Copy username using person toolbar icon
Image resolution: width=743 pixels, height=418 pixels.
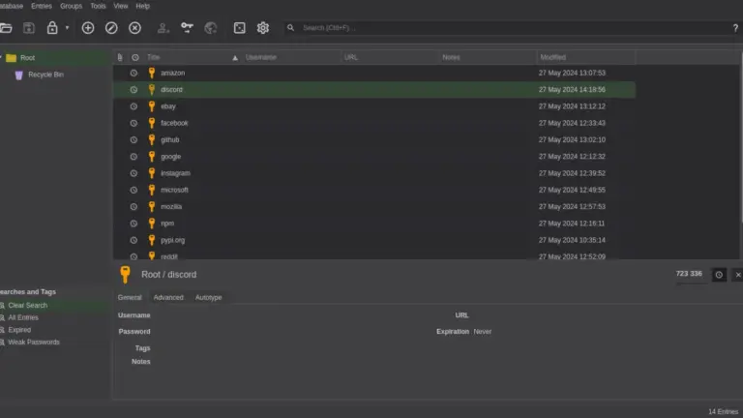tap(163, 28)
